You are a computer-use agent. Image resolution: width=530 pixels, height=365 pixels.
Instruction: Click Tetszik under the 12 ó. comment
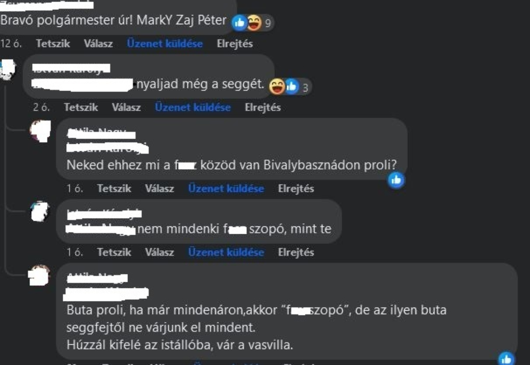(53, 43)
